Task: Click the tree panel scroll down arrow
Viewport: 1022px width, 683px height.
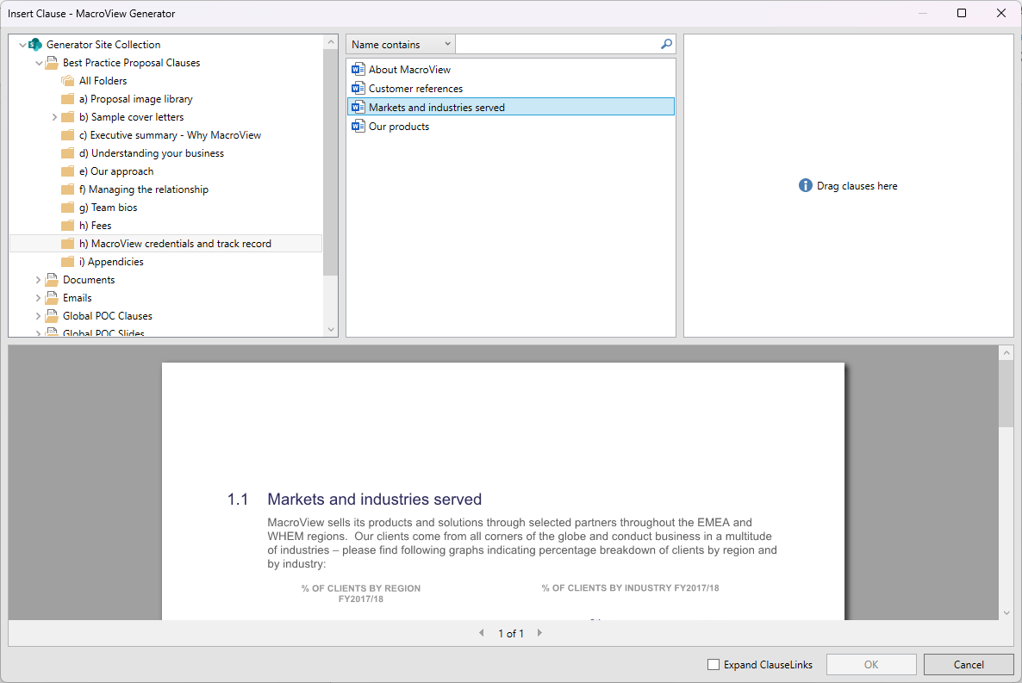Action: pos(330,330)
